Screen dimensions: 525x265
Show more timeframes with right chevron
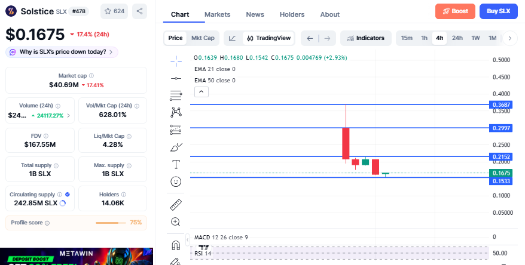[x=510, y=38]
